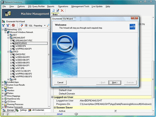Click the data panel scrollbar down arrow
156x117 pixels.
click(153, 111)
